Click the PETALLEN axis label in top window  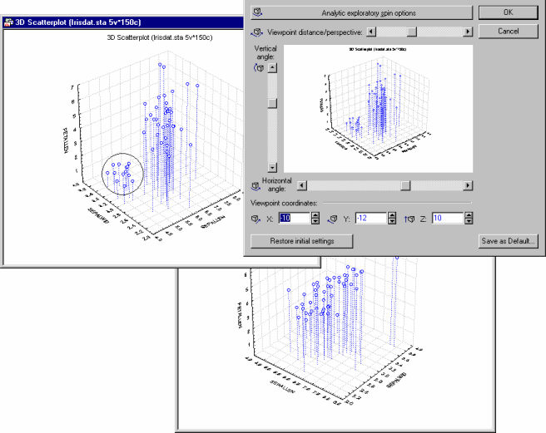(65, 140)
